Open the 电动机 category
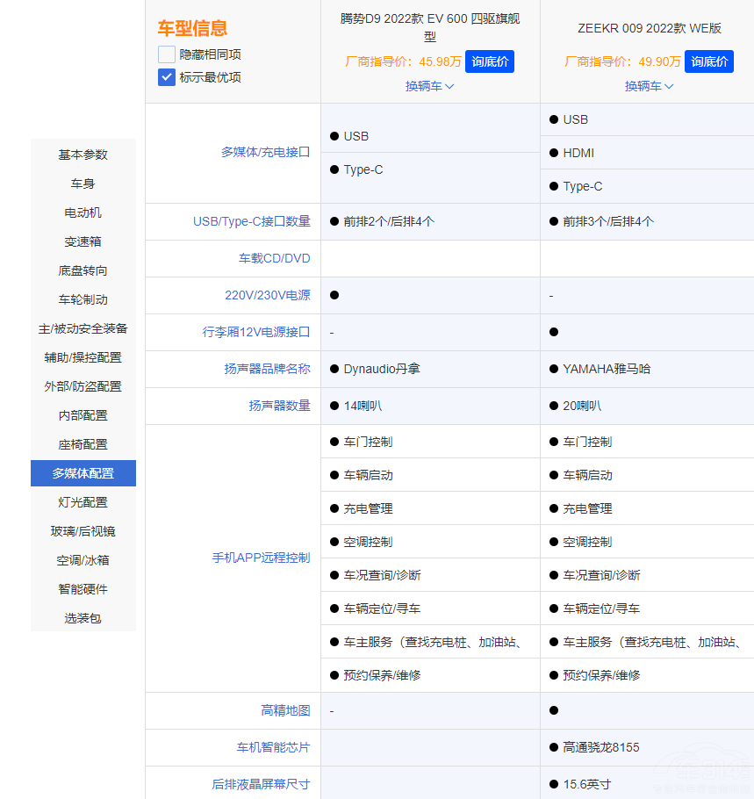754x799 pixels. tap(83, 212)
